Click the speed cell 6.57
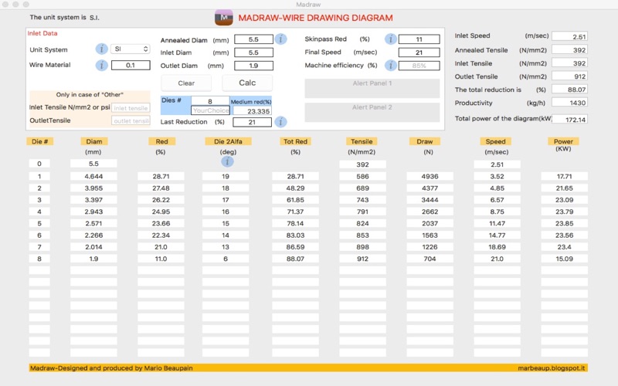The height and width of the screenshot is (386, 618). point(497,200)
